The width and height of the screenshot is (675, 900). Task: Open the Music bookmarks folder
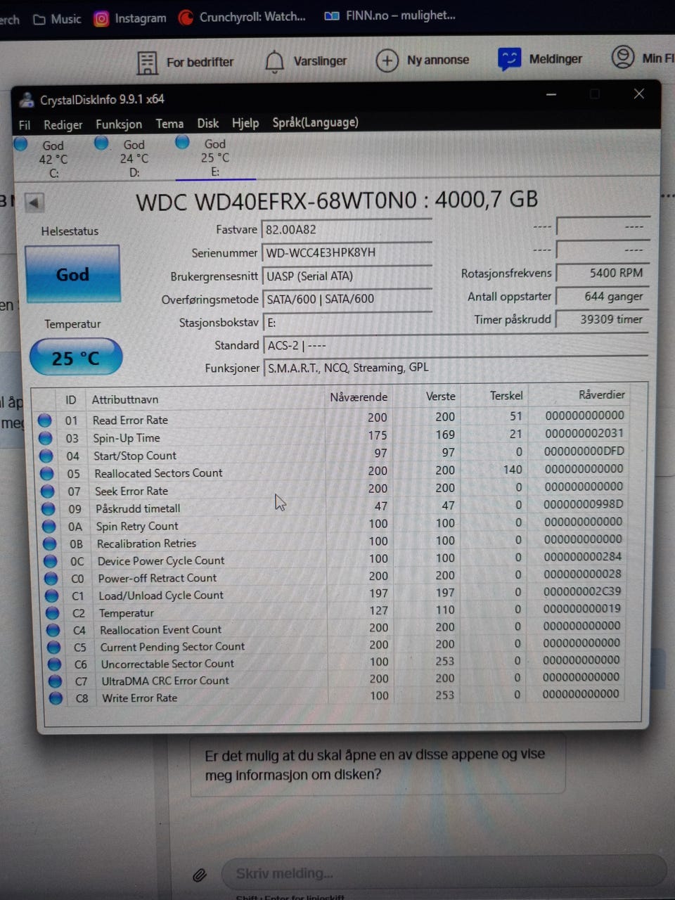tap(58, 19)
